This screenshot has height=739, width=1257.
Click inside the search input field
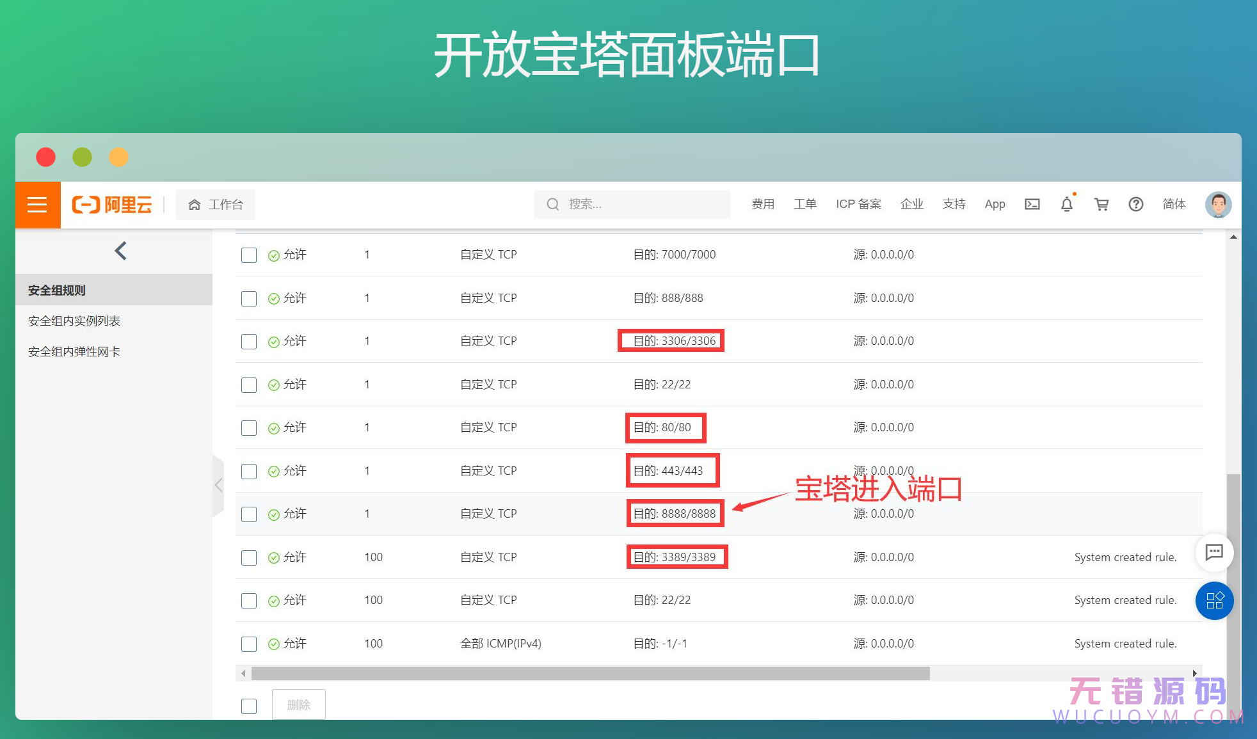pos(634,204)
